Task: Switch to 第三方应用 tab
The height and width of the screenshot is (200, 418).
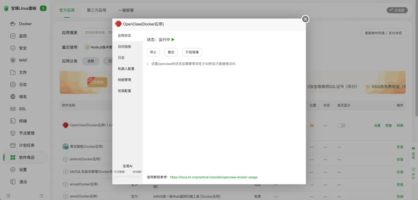Action: (x=96, y=10)
